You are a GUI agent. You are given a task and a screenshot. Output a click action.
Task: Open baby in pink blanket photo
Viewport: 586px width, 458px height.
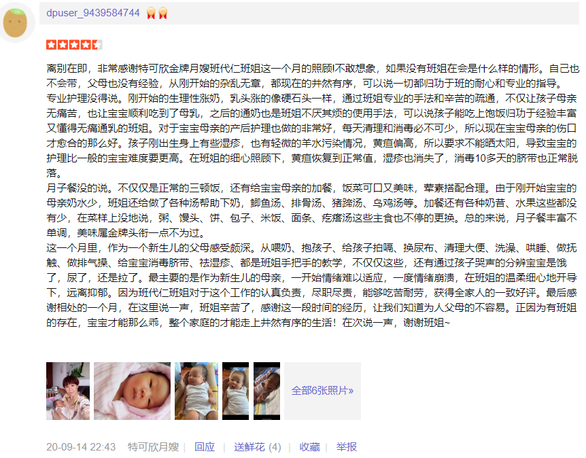(x=132, y=391)
